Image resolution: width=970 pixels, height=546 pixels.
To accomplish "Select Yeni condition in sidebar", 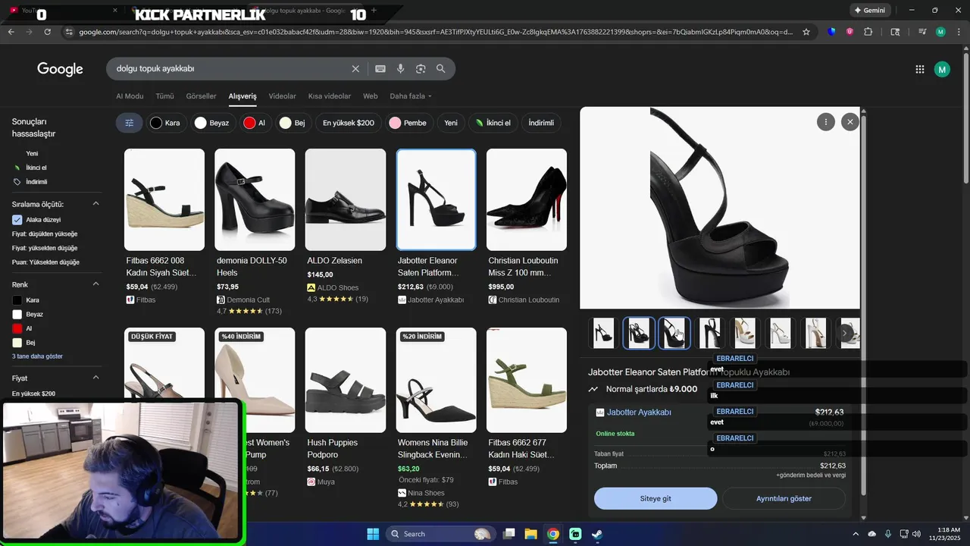I will pyautogui.click(x=32, y=153).
